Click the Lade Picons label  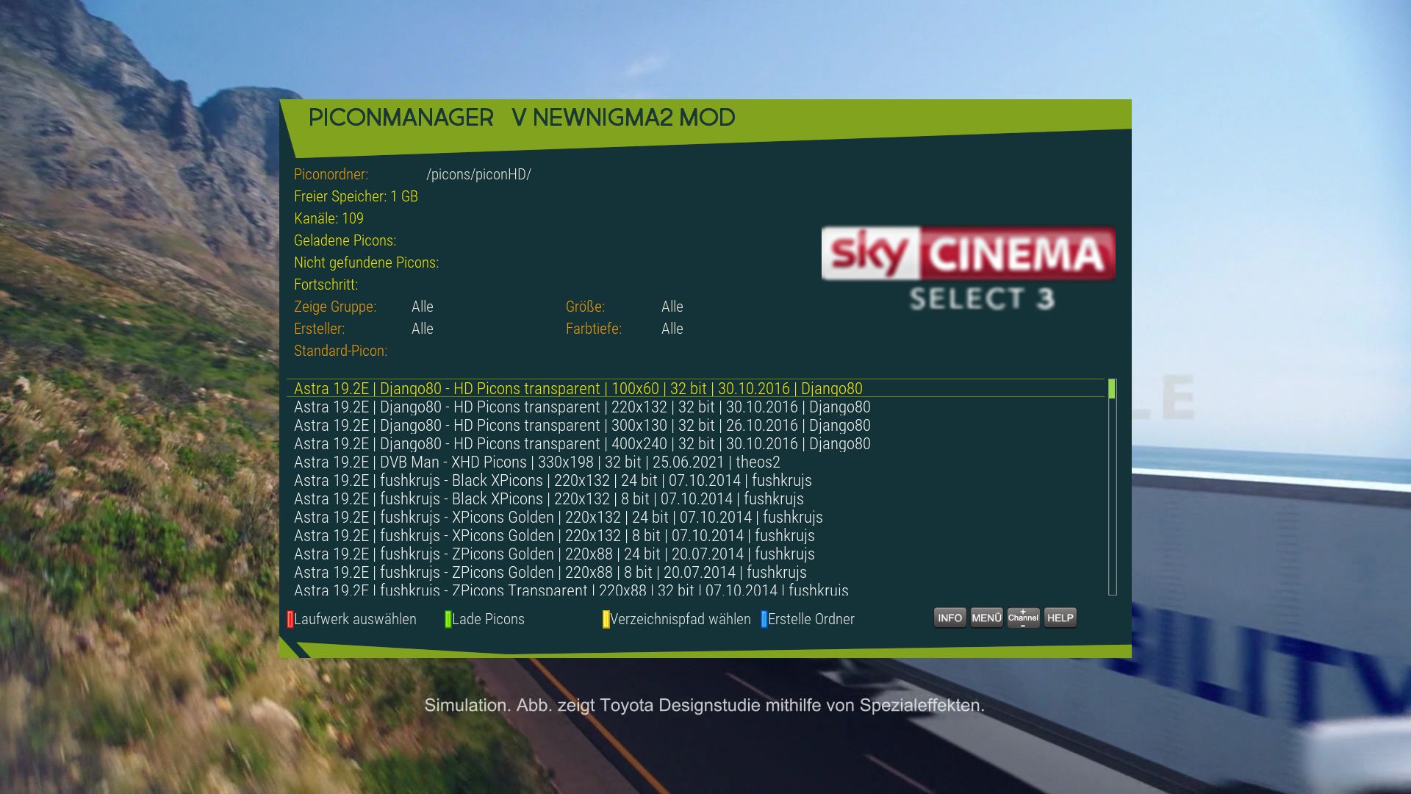click(488, 619)
